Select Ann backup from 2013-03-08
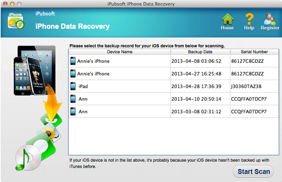 174,112
